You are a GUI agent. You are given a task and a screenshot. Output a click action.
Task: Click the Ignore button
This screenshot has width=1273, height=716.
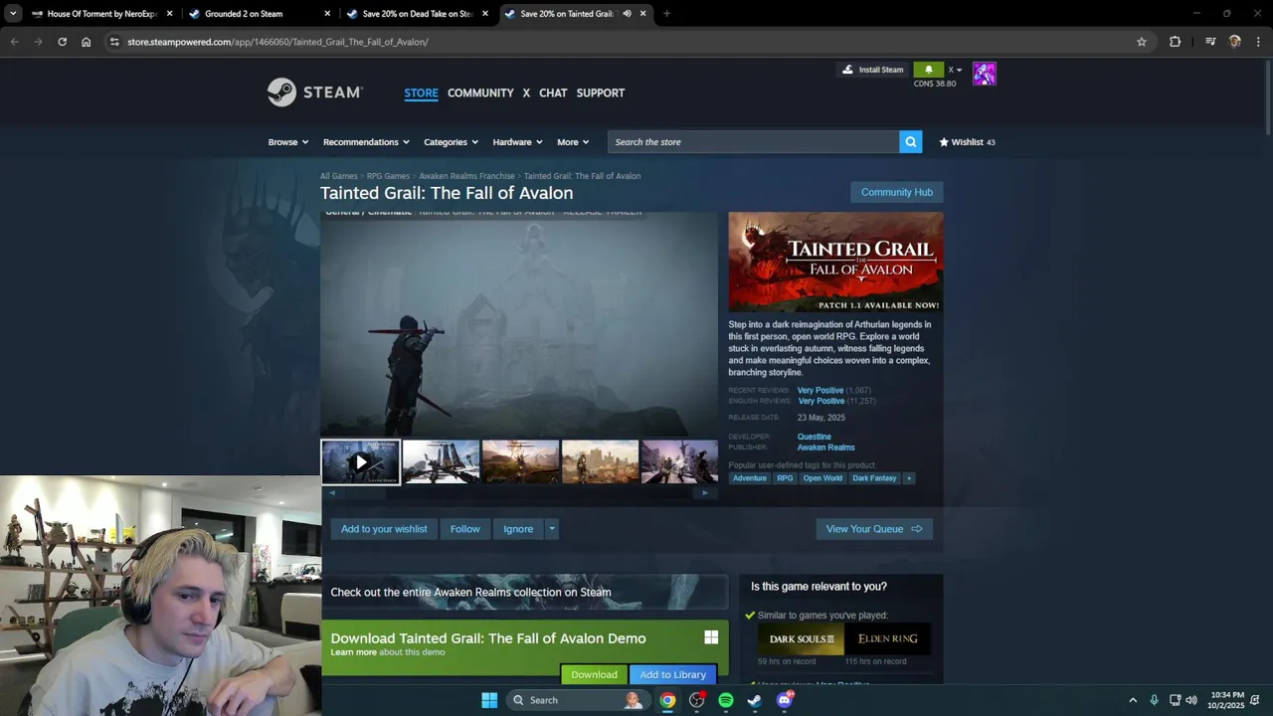[x=518, y=529]
